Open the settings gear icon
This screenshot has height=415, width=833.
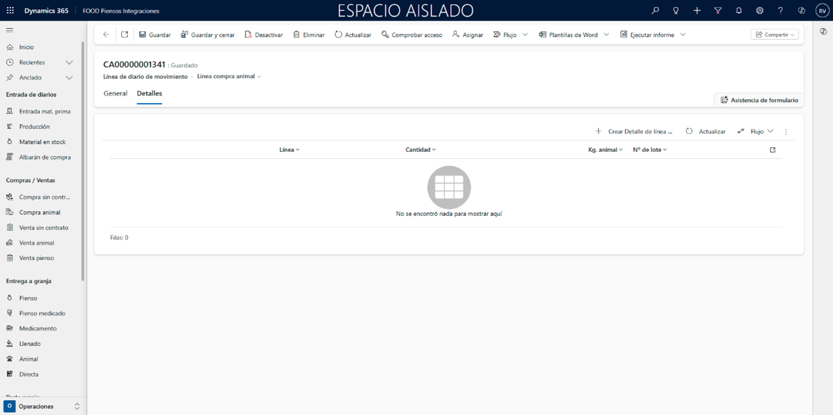pyautogui.click(x=760, y=11)
